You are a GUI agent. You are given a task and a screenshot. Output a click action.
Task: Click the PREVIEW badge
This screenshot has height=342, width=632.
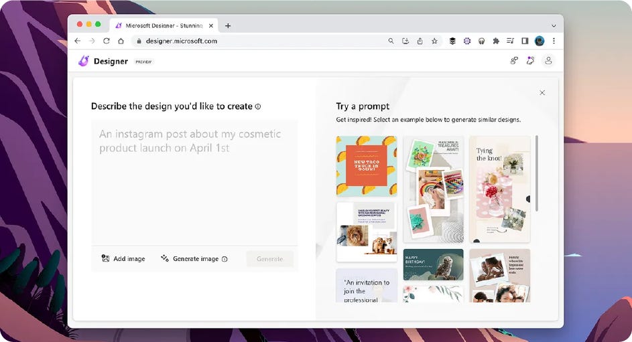coord(143,62)
